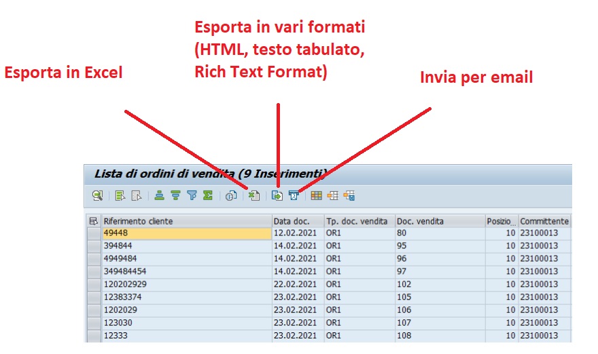Sort the list in ascending order
This screenshot has width=598, height=354.
[159, 196]
